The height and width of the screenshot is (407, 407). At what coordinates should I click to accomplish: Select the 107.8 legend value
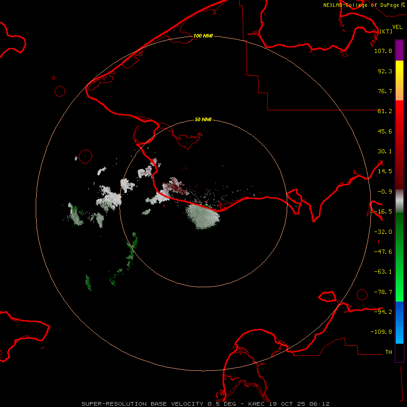[x=383, y=51]
